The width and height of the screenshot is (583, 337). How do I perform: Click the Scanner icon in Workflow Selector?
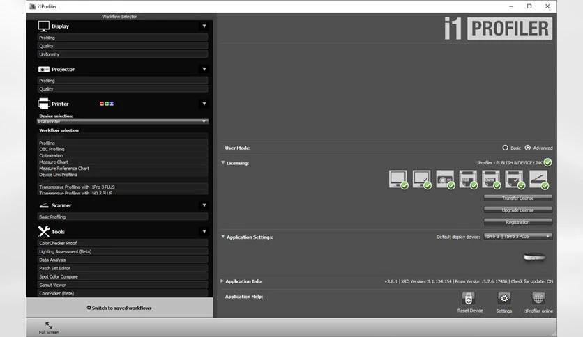[x=44, y=205]
